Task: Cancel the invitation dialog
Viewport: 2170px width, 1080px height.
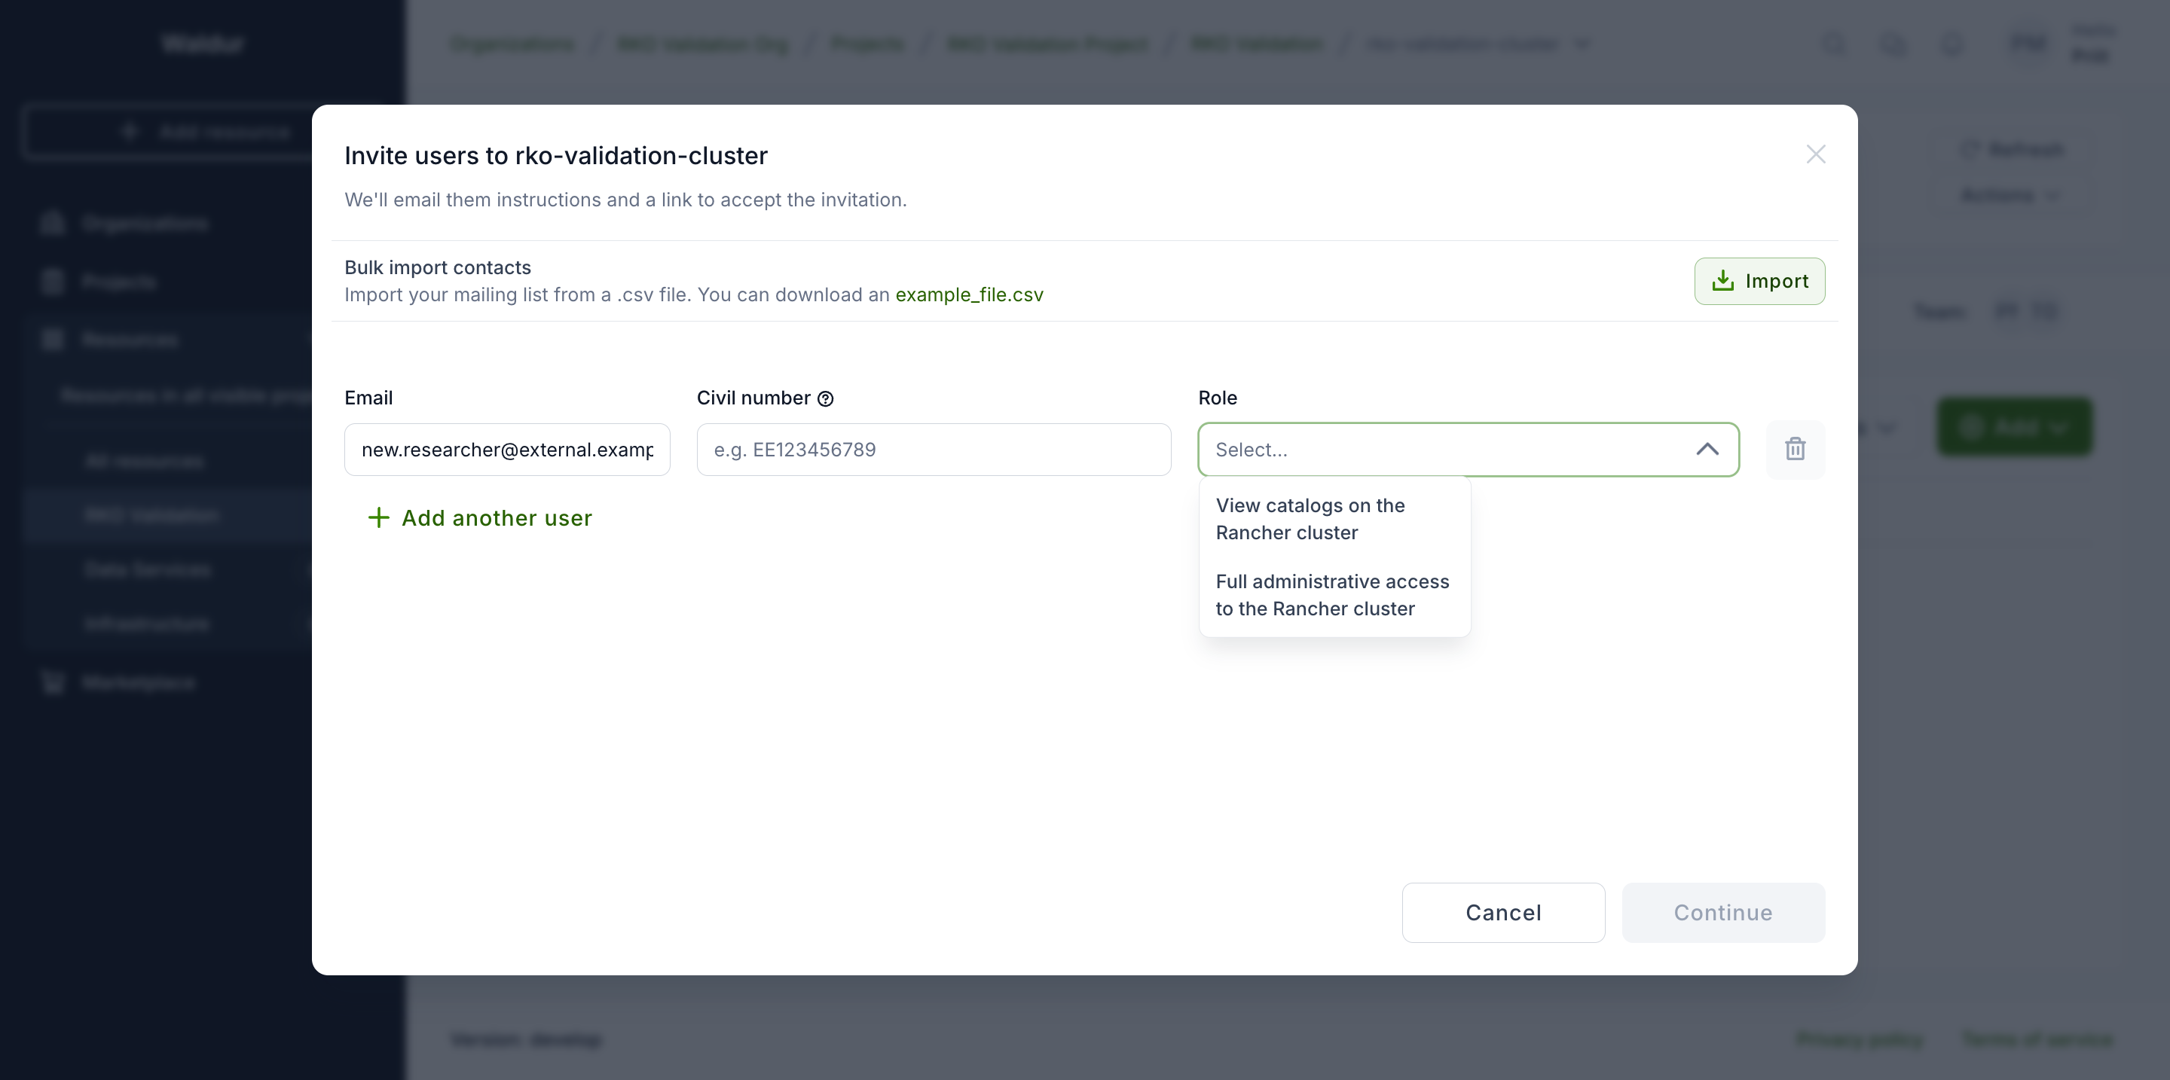Action: pos(1503,913)
